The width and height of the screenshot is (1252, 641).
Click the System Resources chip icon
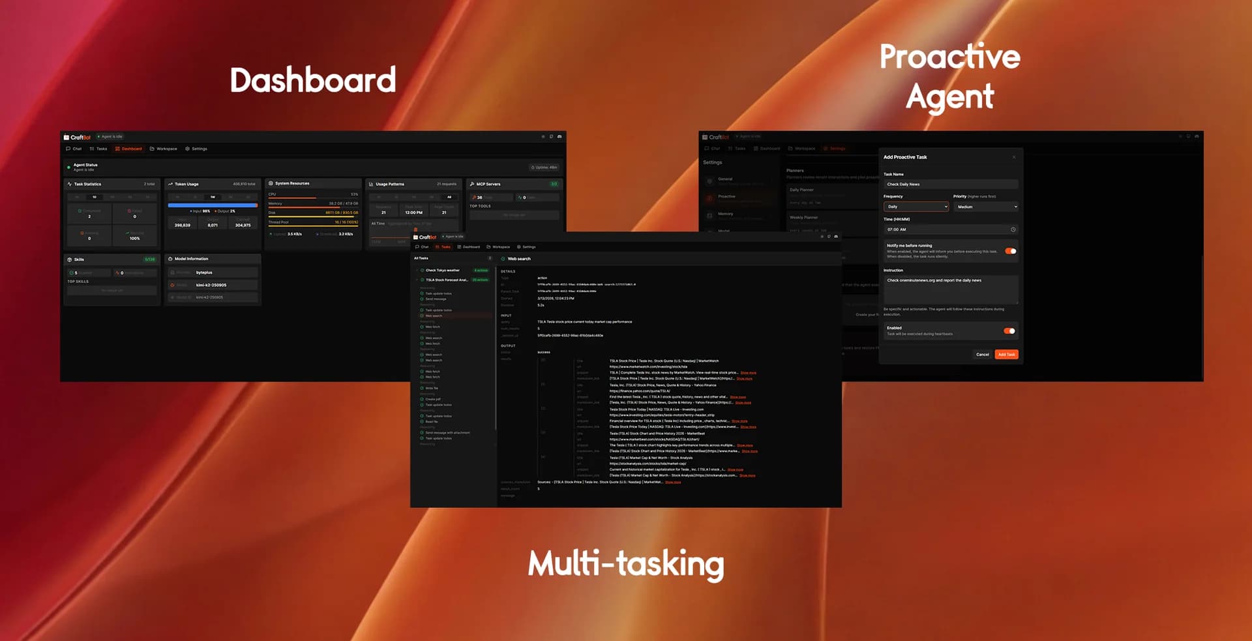(x=271, y=183)
